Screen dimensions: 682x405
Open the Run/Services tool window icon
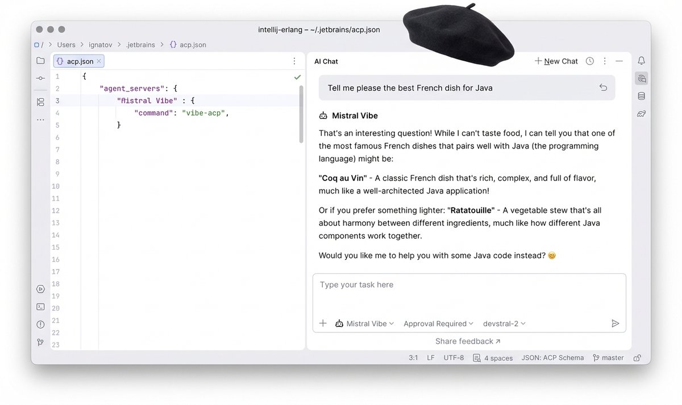pyautogui.click(x=40, y=289)
